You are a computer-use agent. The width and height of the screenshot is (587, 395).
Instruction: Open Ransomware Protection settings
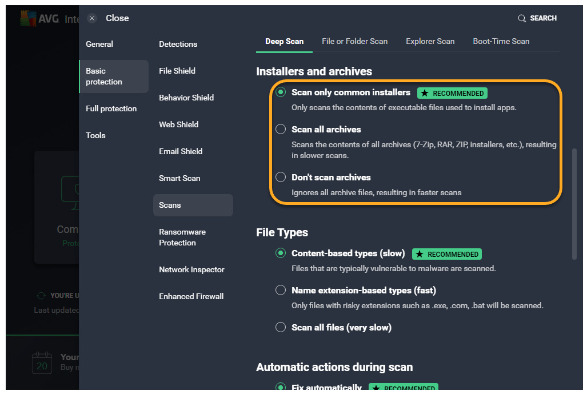[x=182, y=237]
